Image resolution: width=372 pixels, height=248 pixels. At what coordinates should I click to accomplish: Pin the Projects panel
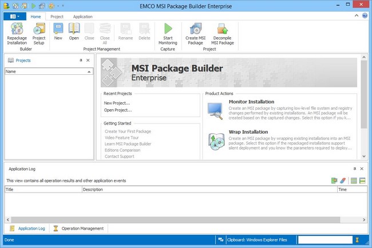(81, 61)
